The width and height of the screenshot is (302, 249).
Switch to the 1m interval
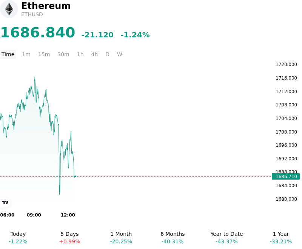(26, 54)
